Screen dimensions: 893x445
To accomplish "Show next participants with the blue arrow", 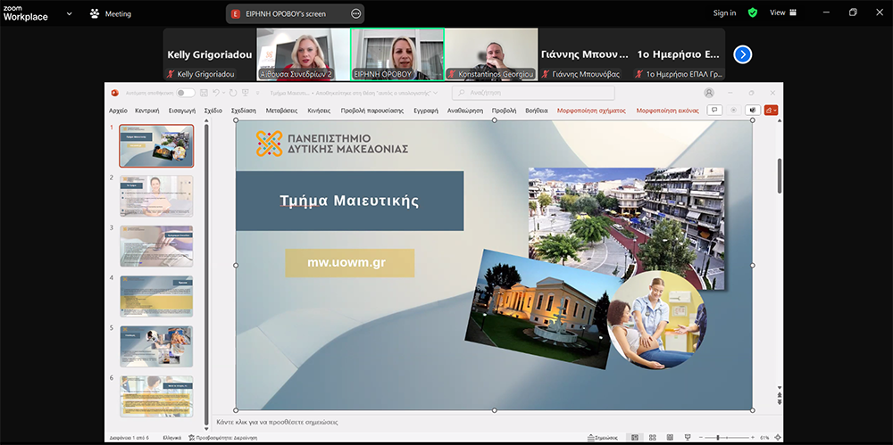I will tap(742, 54).
